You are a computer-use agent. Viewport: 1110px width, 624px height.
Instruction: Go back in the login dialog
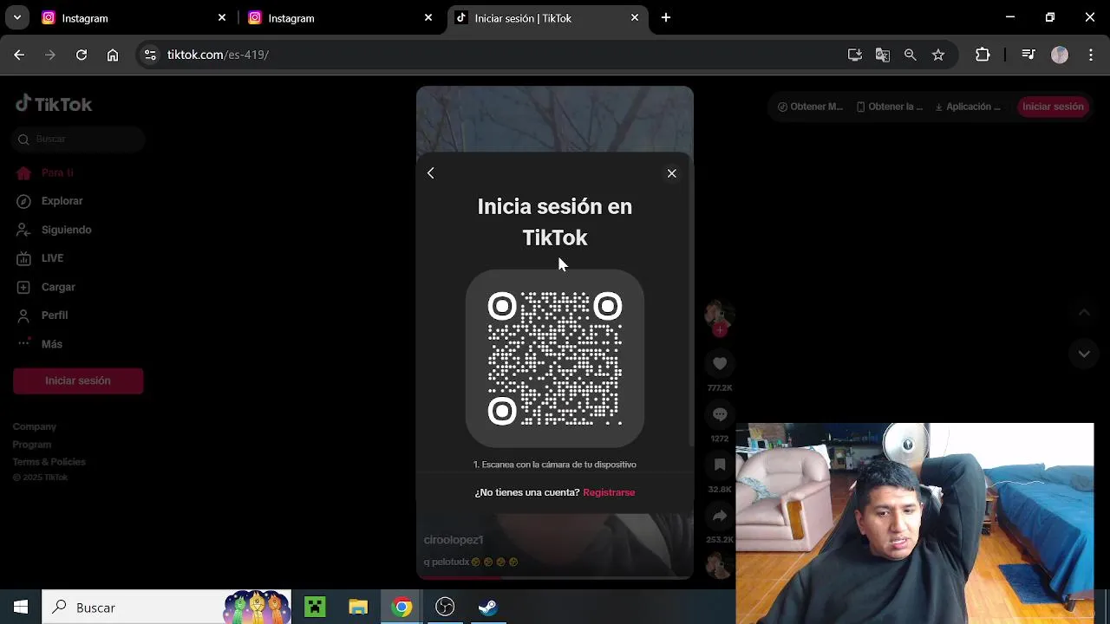pos(431,173)
